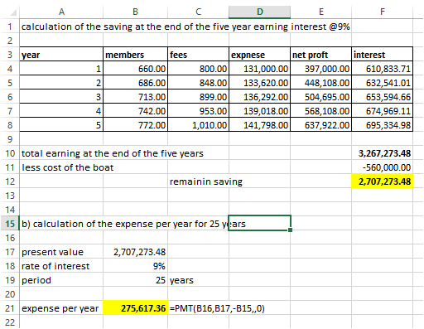Select the 9% rate of interest cell
This screenshot has width=424, height=329.
pos(135,266)
